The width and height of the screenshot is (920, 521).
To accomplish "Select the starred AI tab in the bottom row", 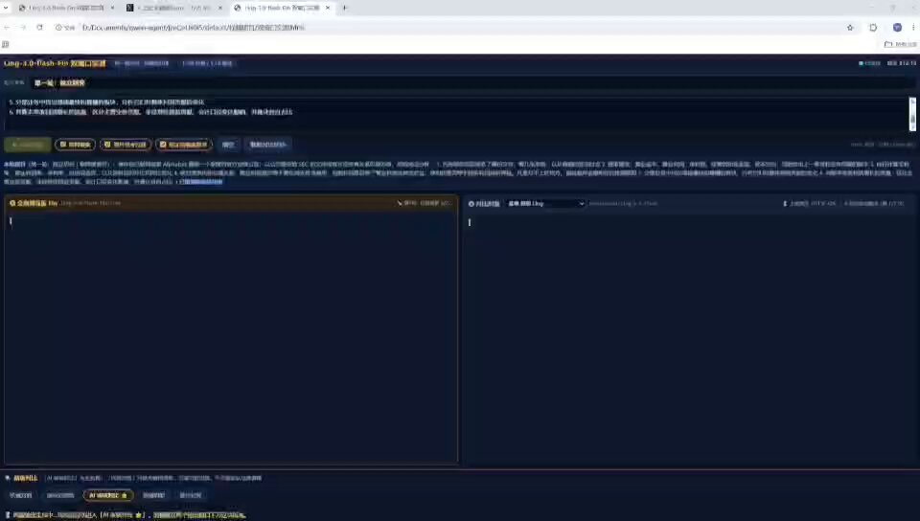I will 108,495.
